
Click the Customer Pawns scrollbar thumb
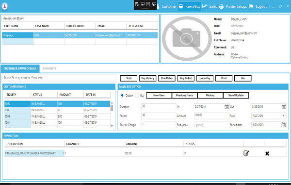112,108
